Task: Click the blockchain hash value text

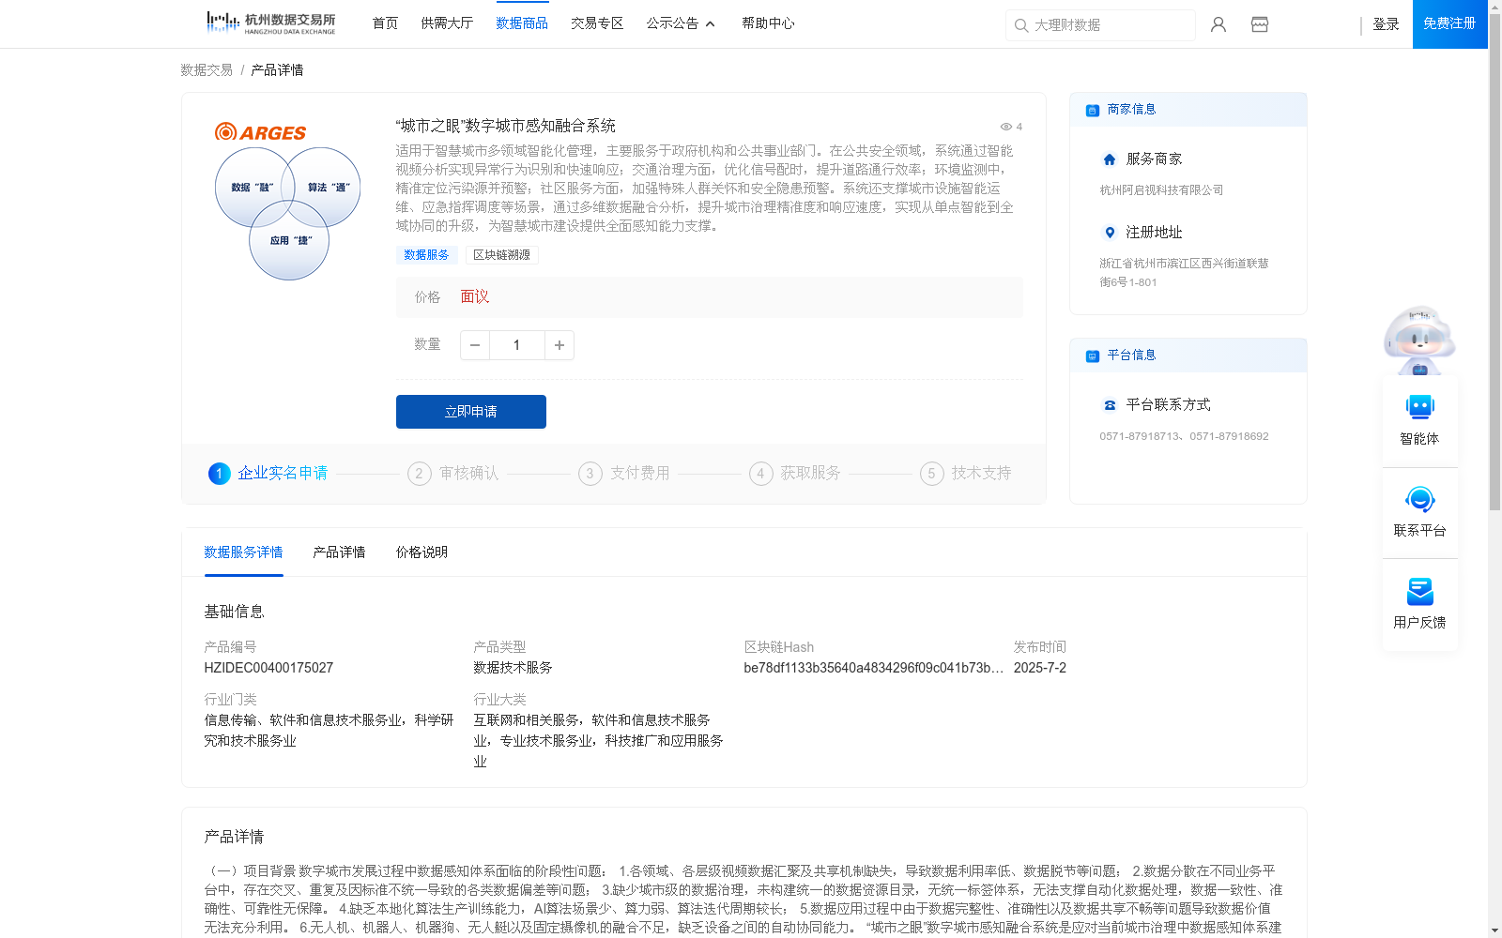Action: (873, 668)
